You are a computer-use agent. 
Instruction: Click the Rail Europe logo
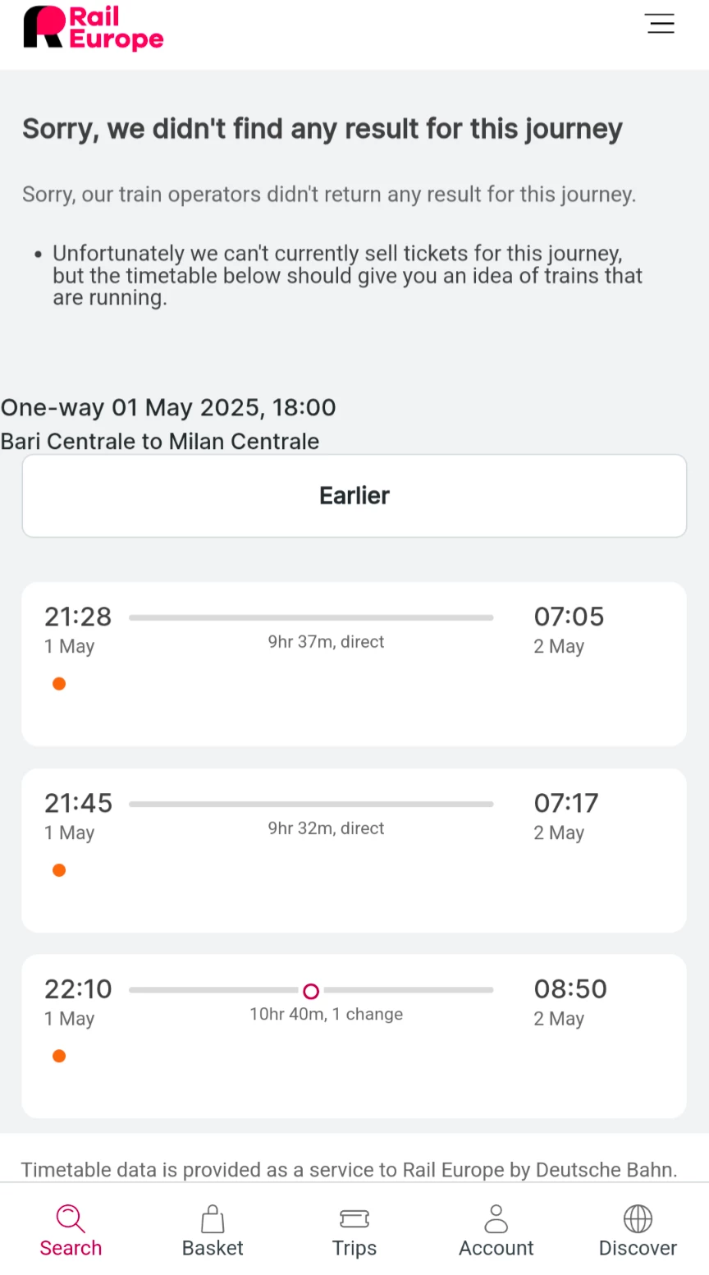pyautogui.click(x=94, y=29)
